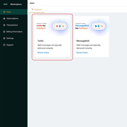Open the MessageBird for HubSpot banner image
Screen dimensions: 127x127
(91, 26)
